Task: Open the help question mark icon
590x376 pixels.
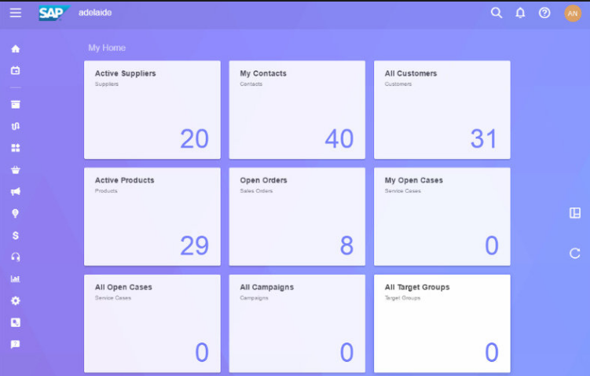Action: pyautogui.click(x=544, y=13)
